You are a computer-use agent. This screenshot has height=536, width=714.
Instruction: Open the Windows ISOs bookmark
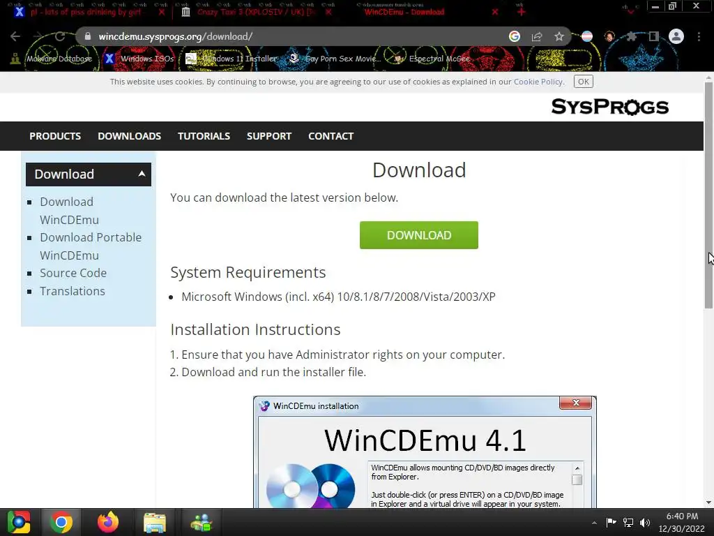(x=139, y=59)
